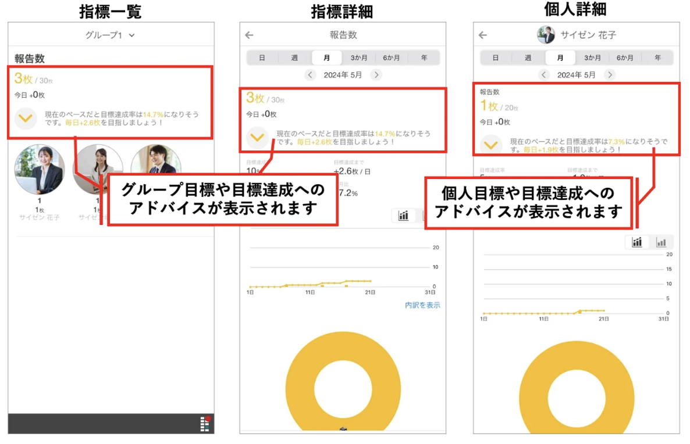Screen dimensions: 690x444
Task: Click the yellow donut chart in 個人詳細 screen
Action: pos(577,388)
